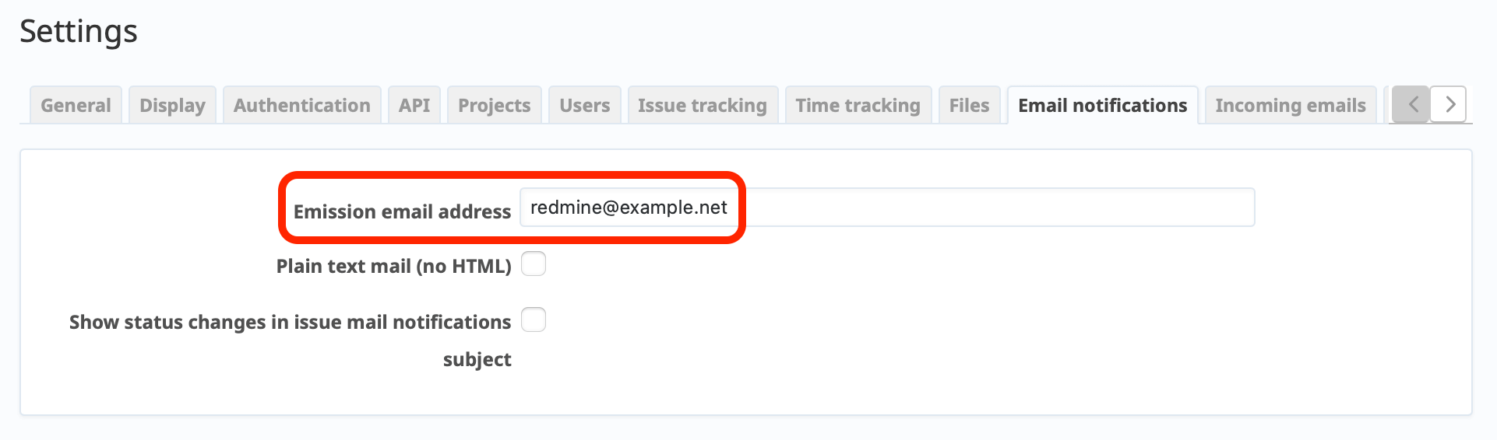
Task: Select the Time tracking tab
Action: click(858, 106)
